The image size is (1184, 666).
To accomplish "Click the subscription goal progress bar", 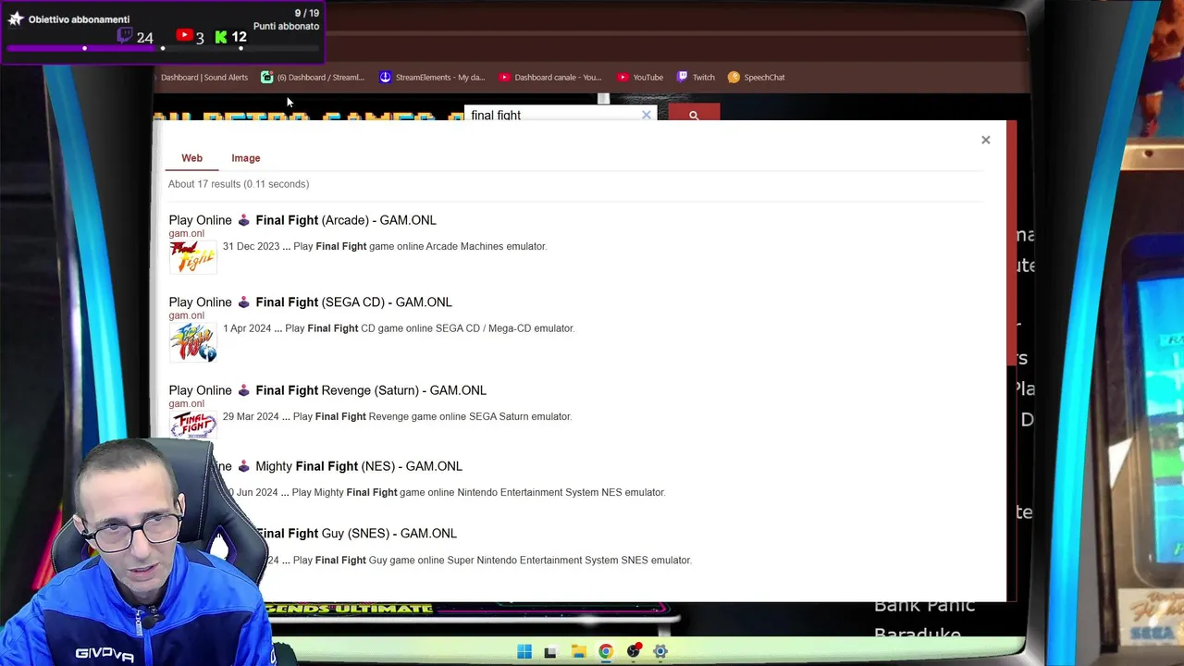I will pos(164,48).
